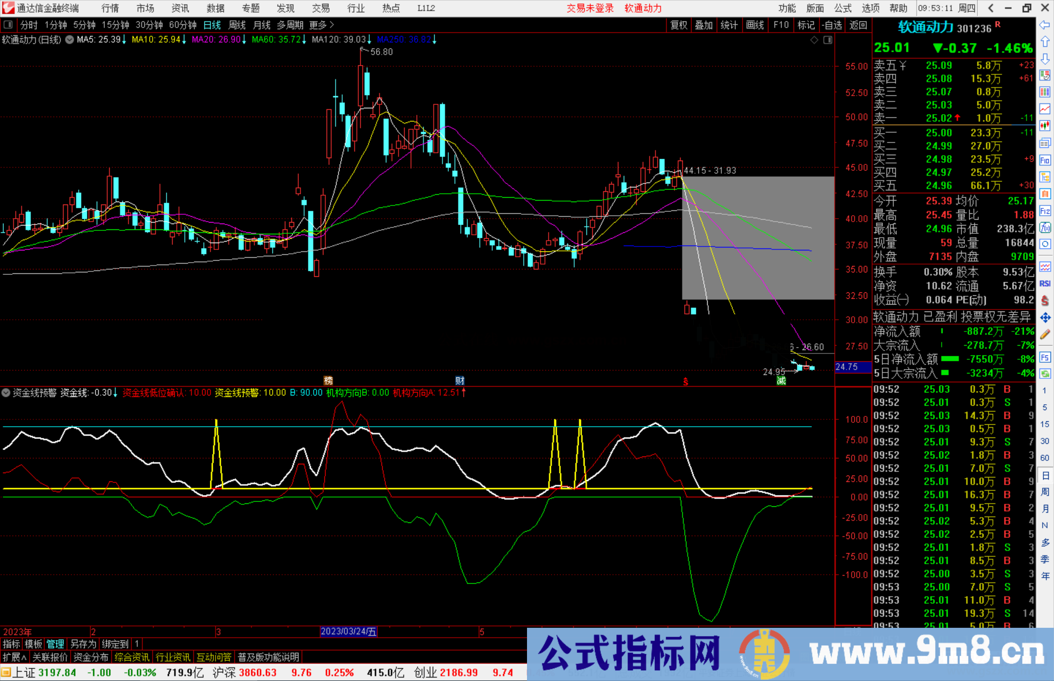Select weekly 周 period in sidebar

tap(1045, 492)
